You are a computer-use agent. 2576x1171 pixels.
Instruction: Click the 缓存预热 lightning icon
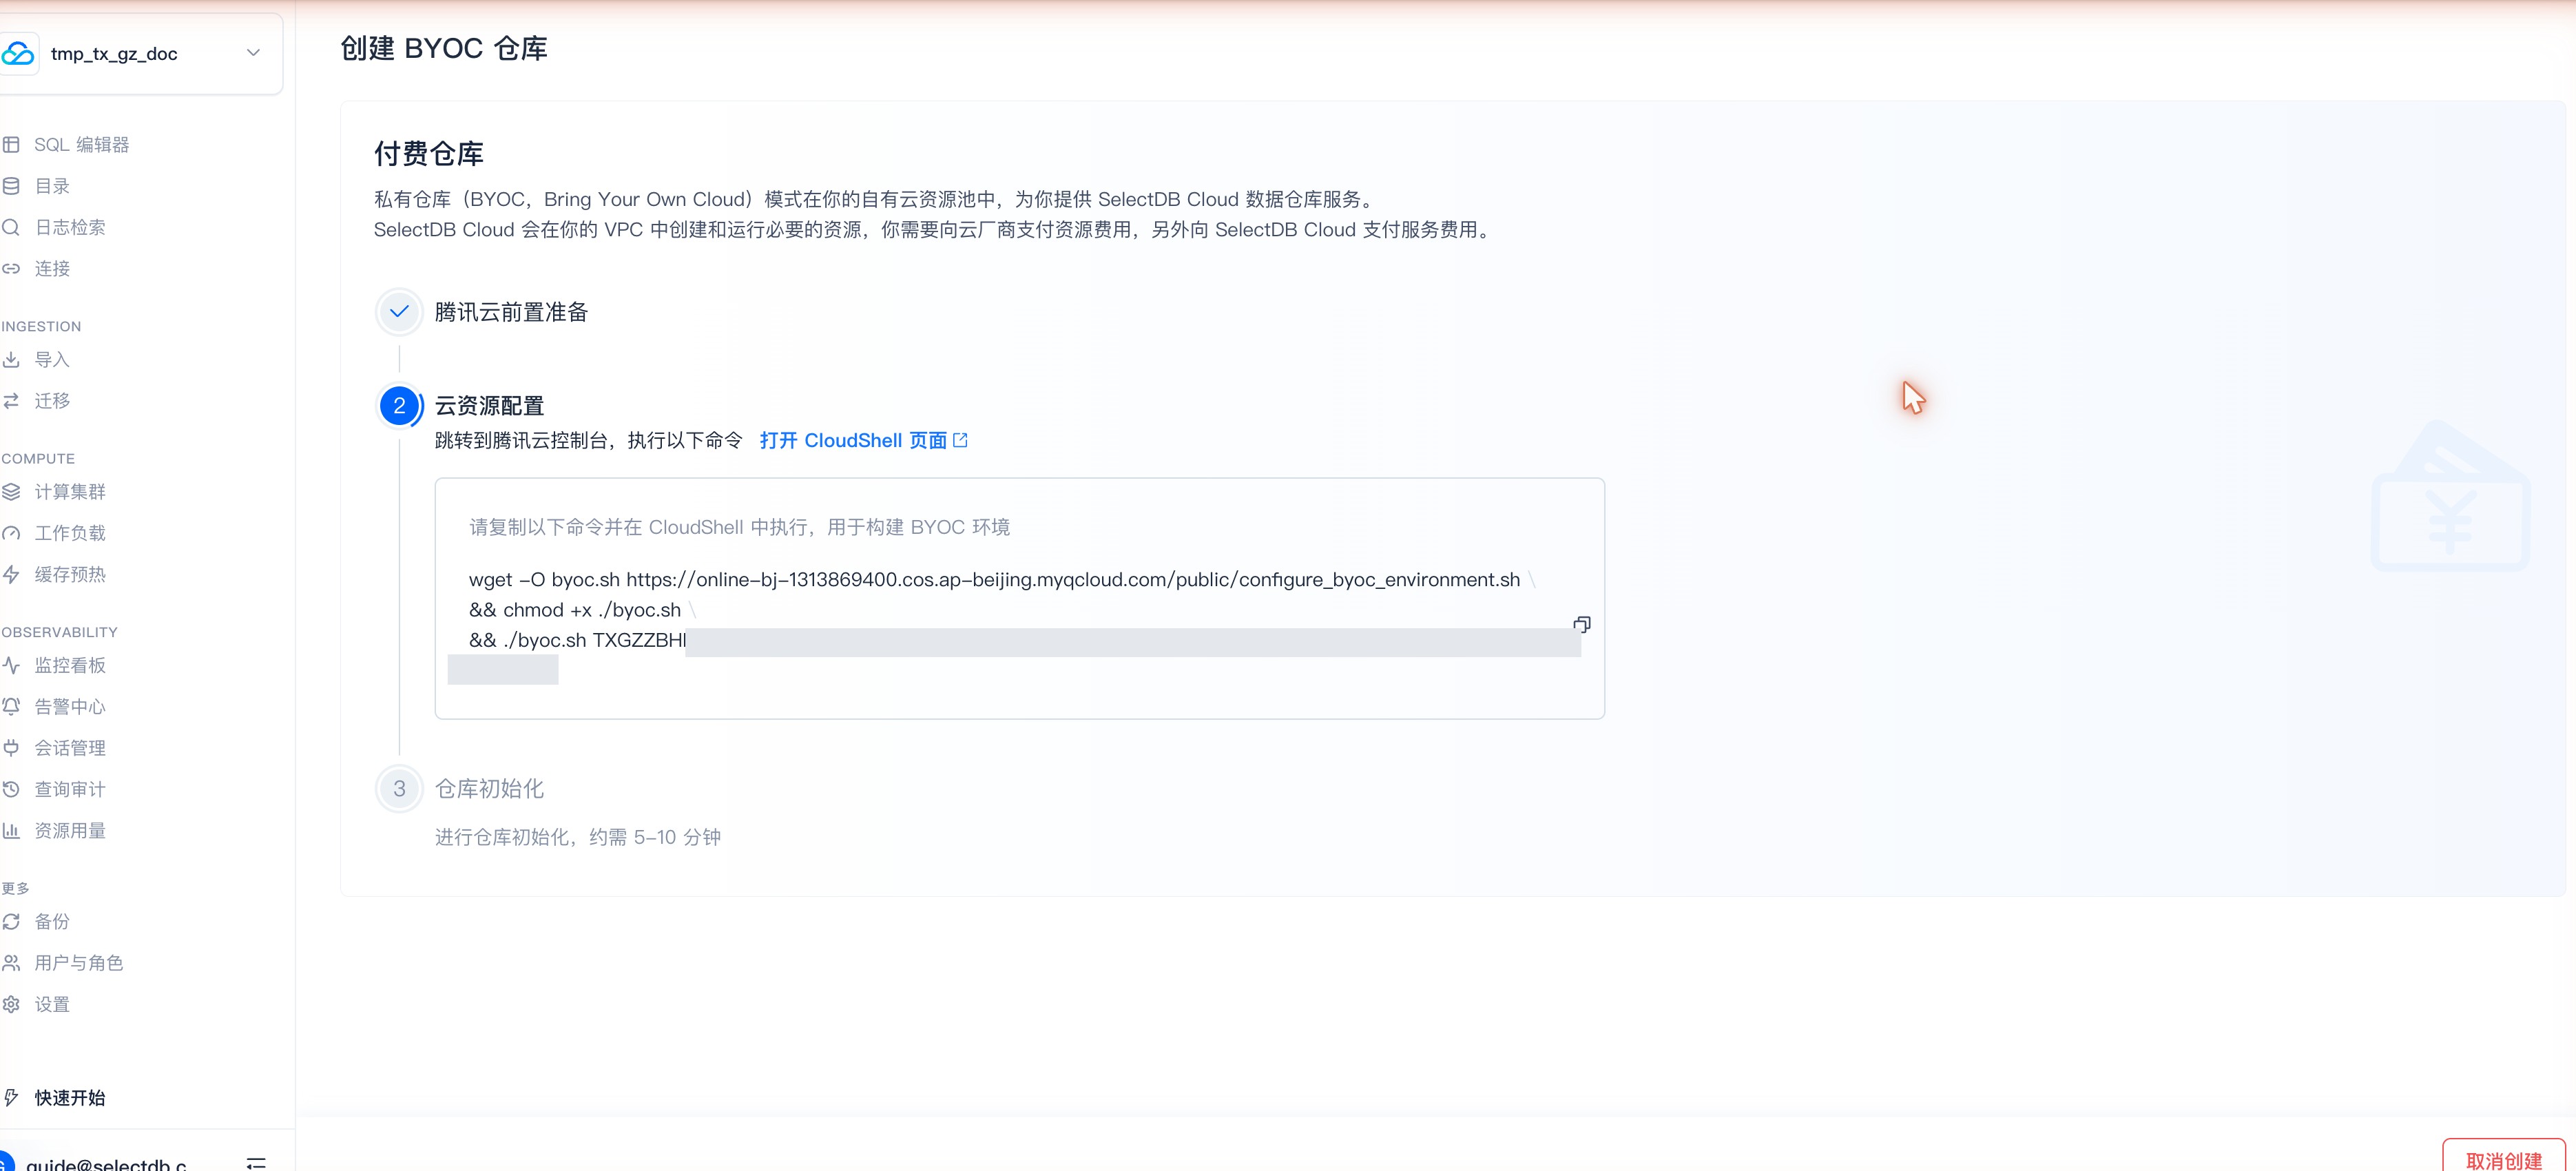(11, 574)
